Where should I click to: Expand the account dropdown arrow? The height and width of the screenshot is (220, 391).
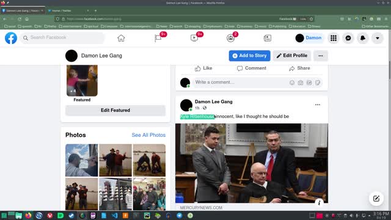pos(378,38)
